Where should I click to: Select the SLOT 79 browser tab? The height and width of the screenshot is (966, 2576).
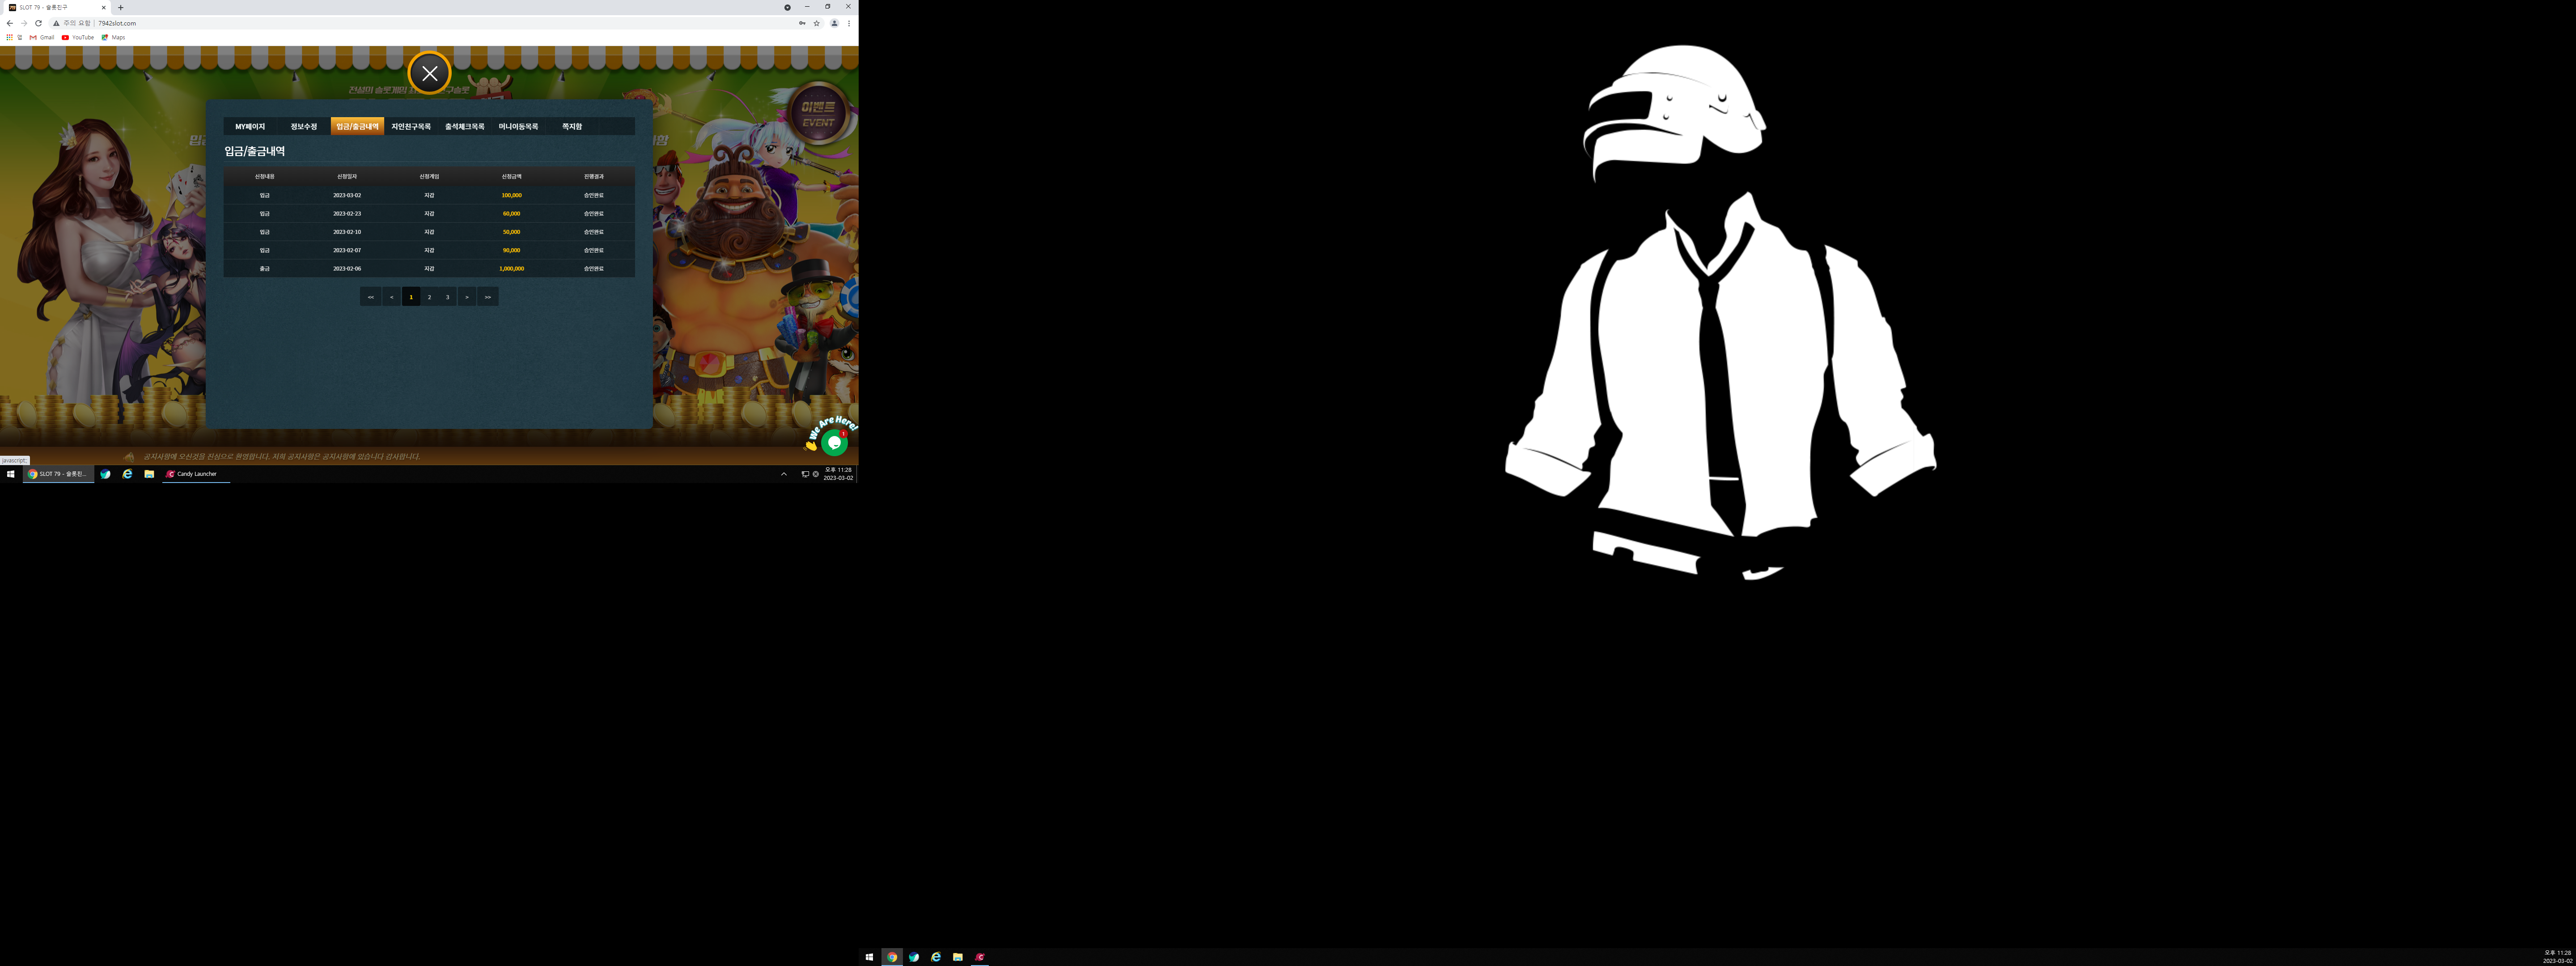pos(57,7)
